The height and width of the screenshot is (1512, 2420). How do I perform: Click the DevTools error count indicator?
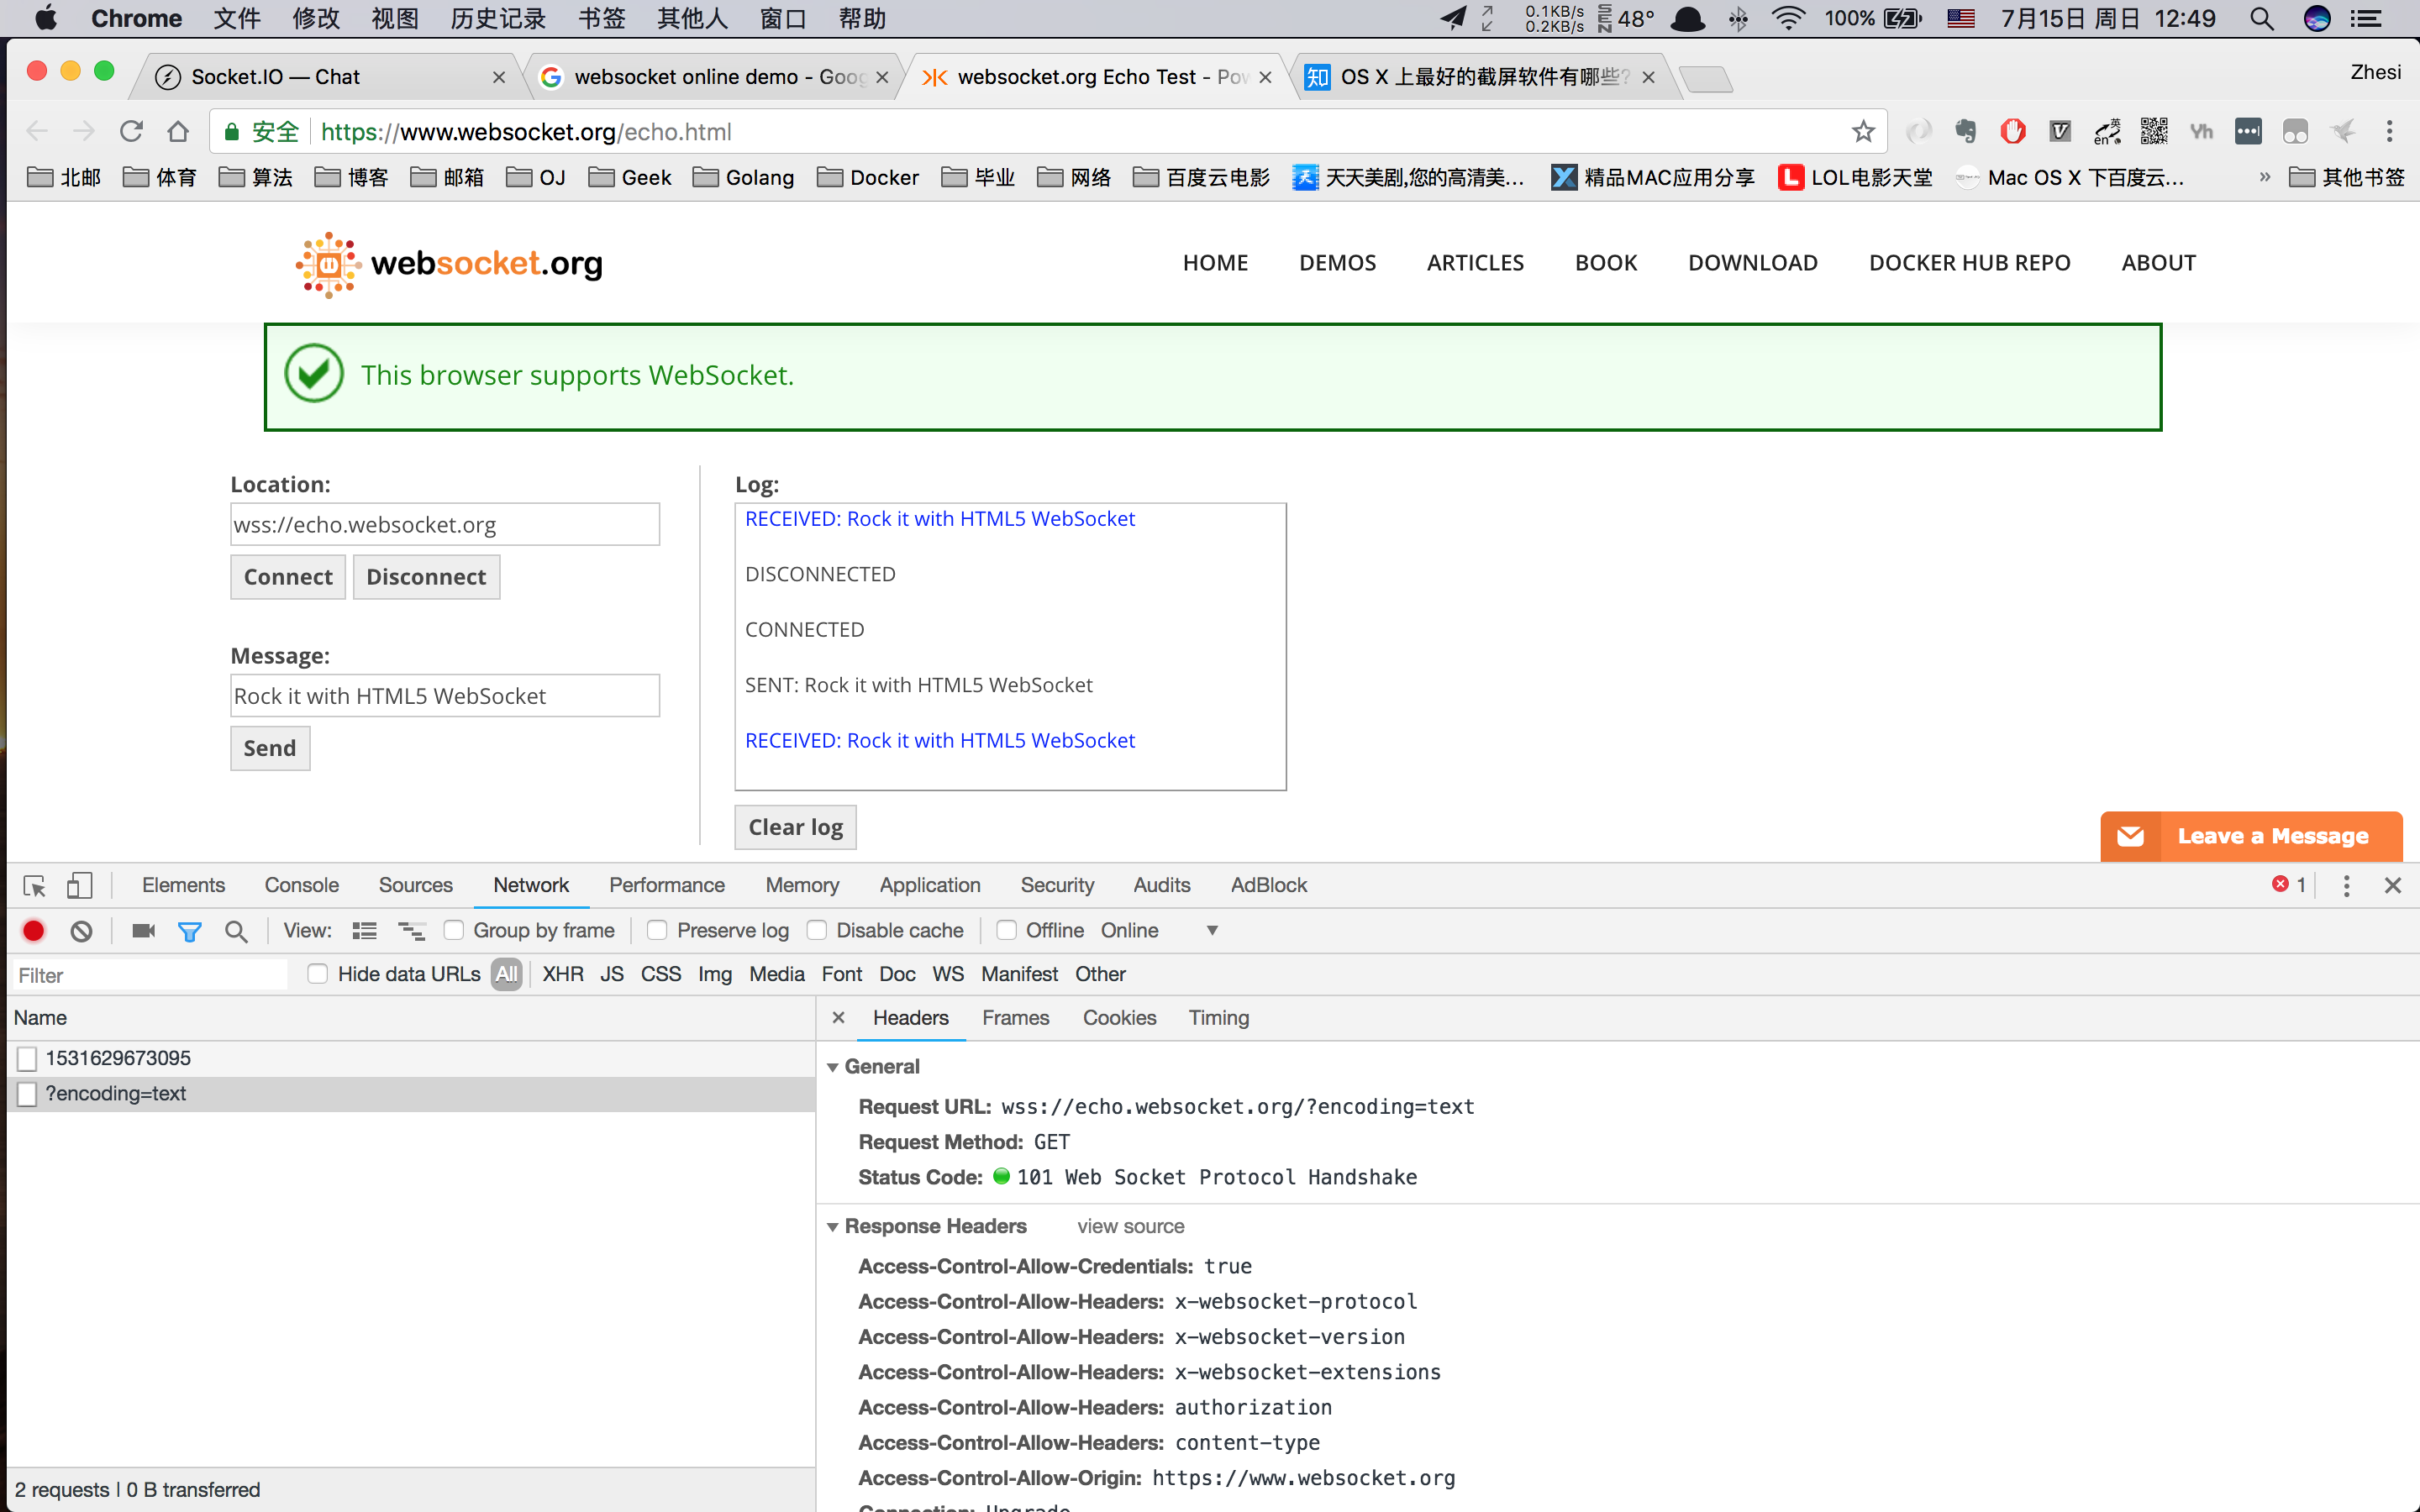(x=2289, y=885)
